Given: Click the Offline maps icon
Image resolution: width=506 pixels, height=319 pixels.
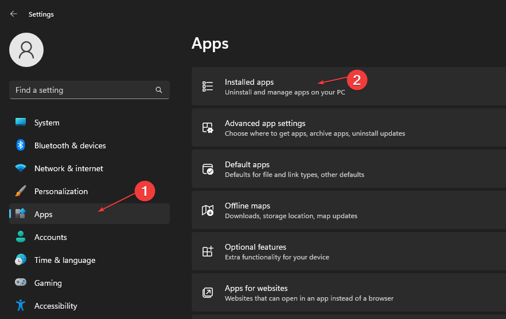Looking at the screenshot, I should point(208,210).
